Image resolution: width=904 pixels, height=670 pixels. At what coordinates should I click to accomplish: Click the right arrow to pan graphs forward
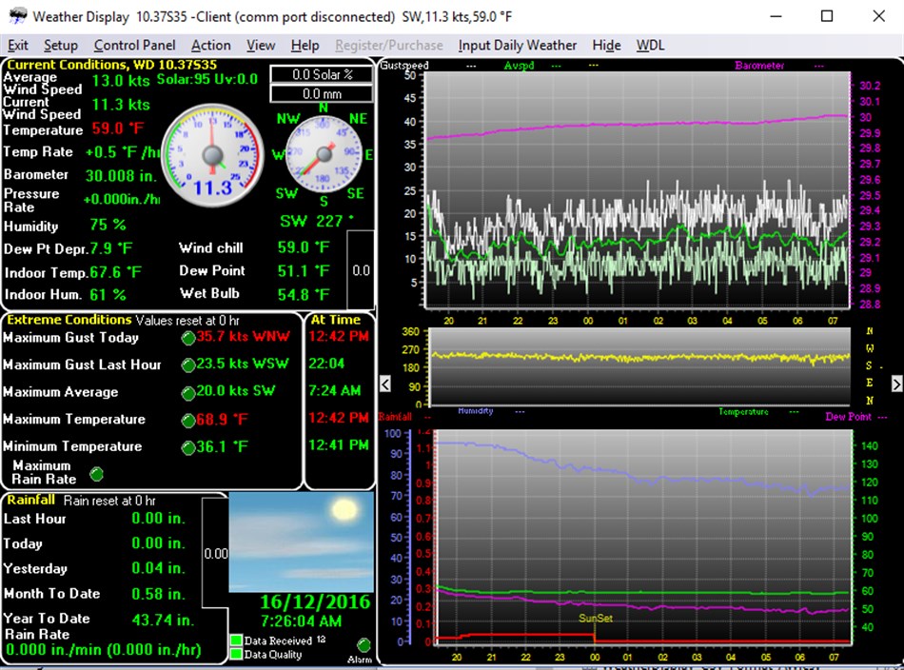click(x=895, y=384)
